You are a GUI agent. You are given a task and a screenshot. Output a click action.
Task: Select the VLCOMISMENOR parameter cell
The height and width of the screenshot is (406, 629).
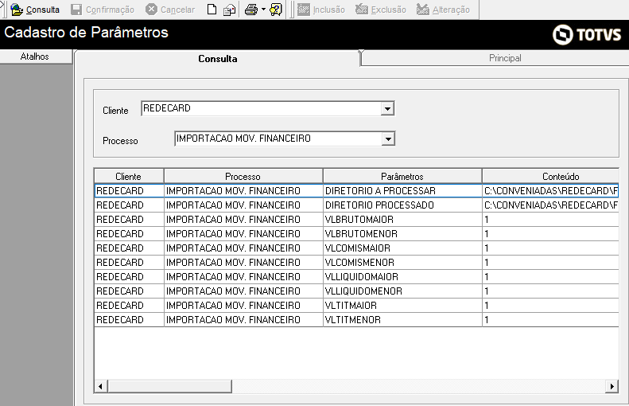tap(402, 263)
